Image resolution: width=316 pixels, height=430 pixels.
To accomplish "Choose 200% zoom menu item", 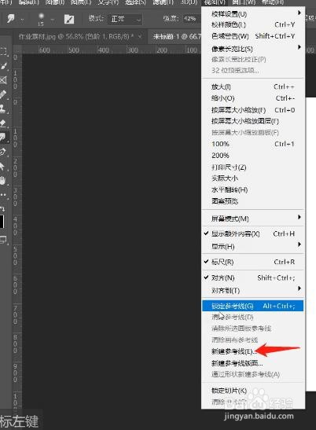I will pos(252,155).
